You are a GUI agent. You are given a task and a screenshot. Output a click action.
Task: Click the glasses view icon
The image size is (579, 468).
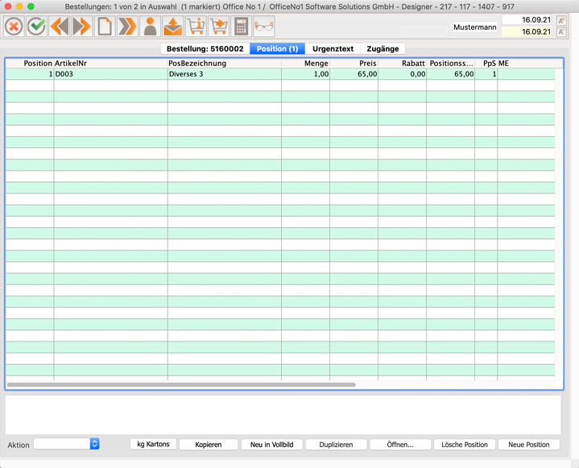click(x=264, y=27)
